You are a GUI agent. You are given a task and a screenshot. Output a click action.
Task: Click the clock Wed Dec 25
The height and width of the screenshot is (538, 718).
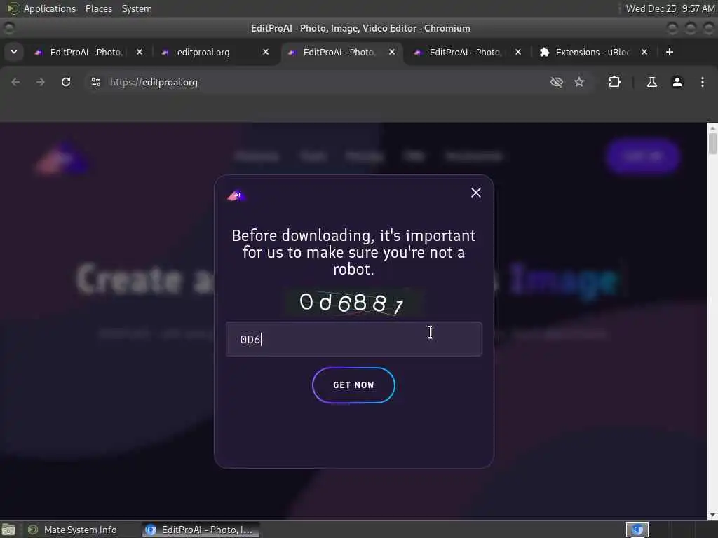pos(670,8)
